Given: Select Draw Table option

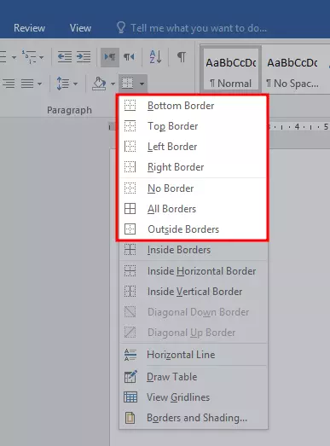Looking at the screenshot, I should 194,377.
